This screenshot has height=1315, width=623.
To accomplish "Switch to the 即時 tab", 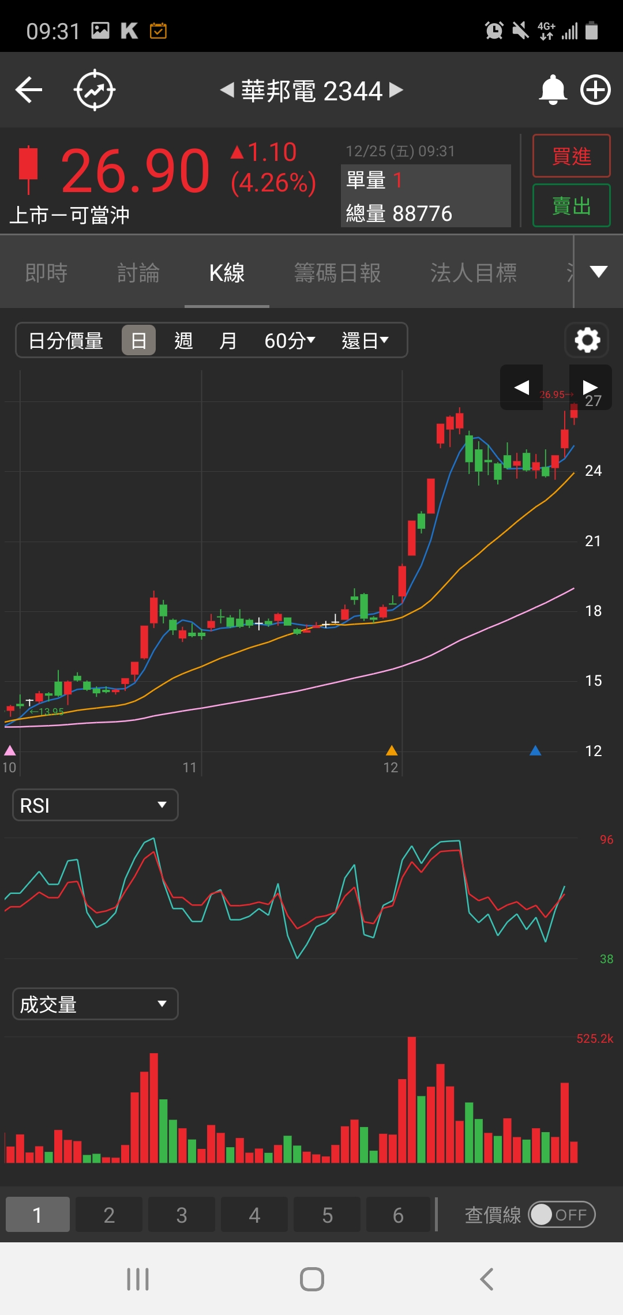I will [46, 273].
